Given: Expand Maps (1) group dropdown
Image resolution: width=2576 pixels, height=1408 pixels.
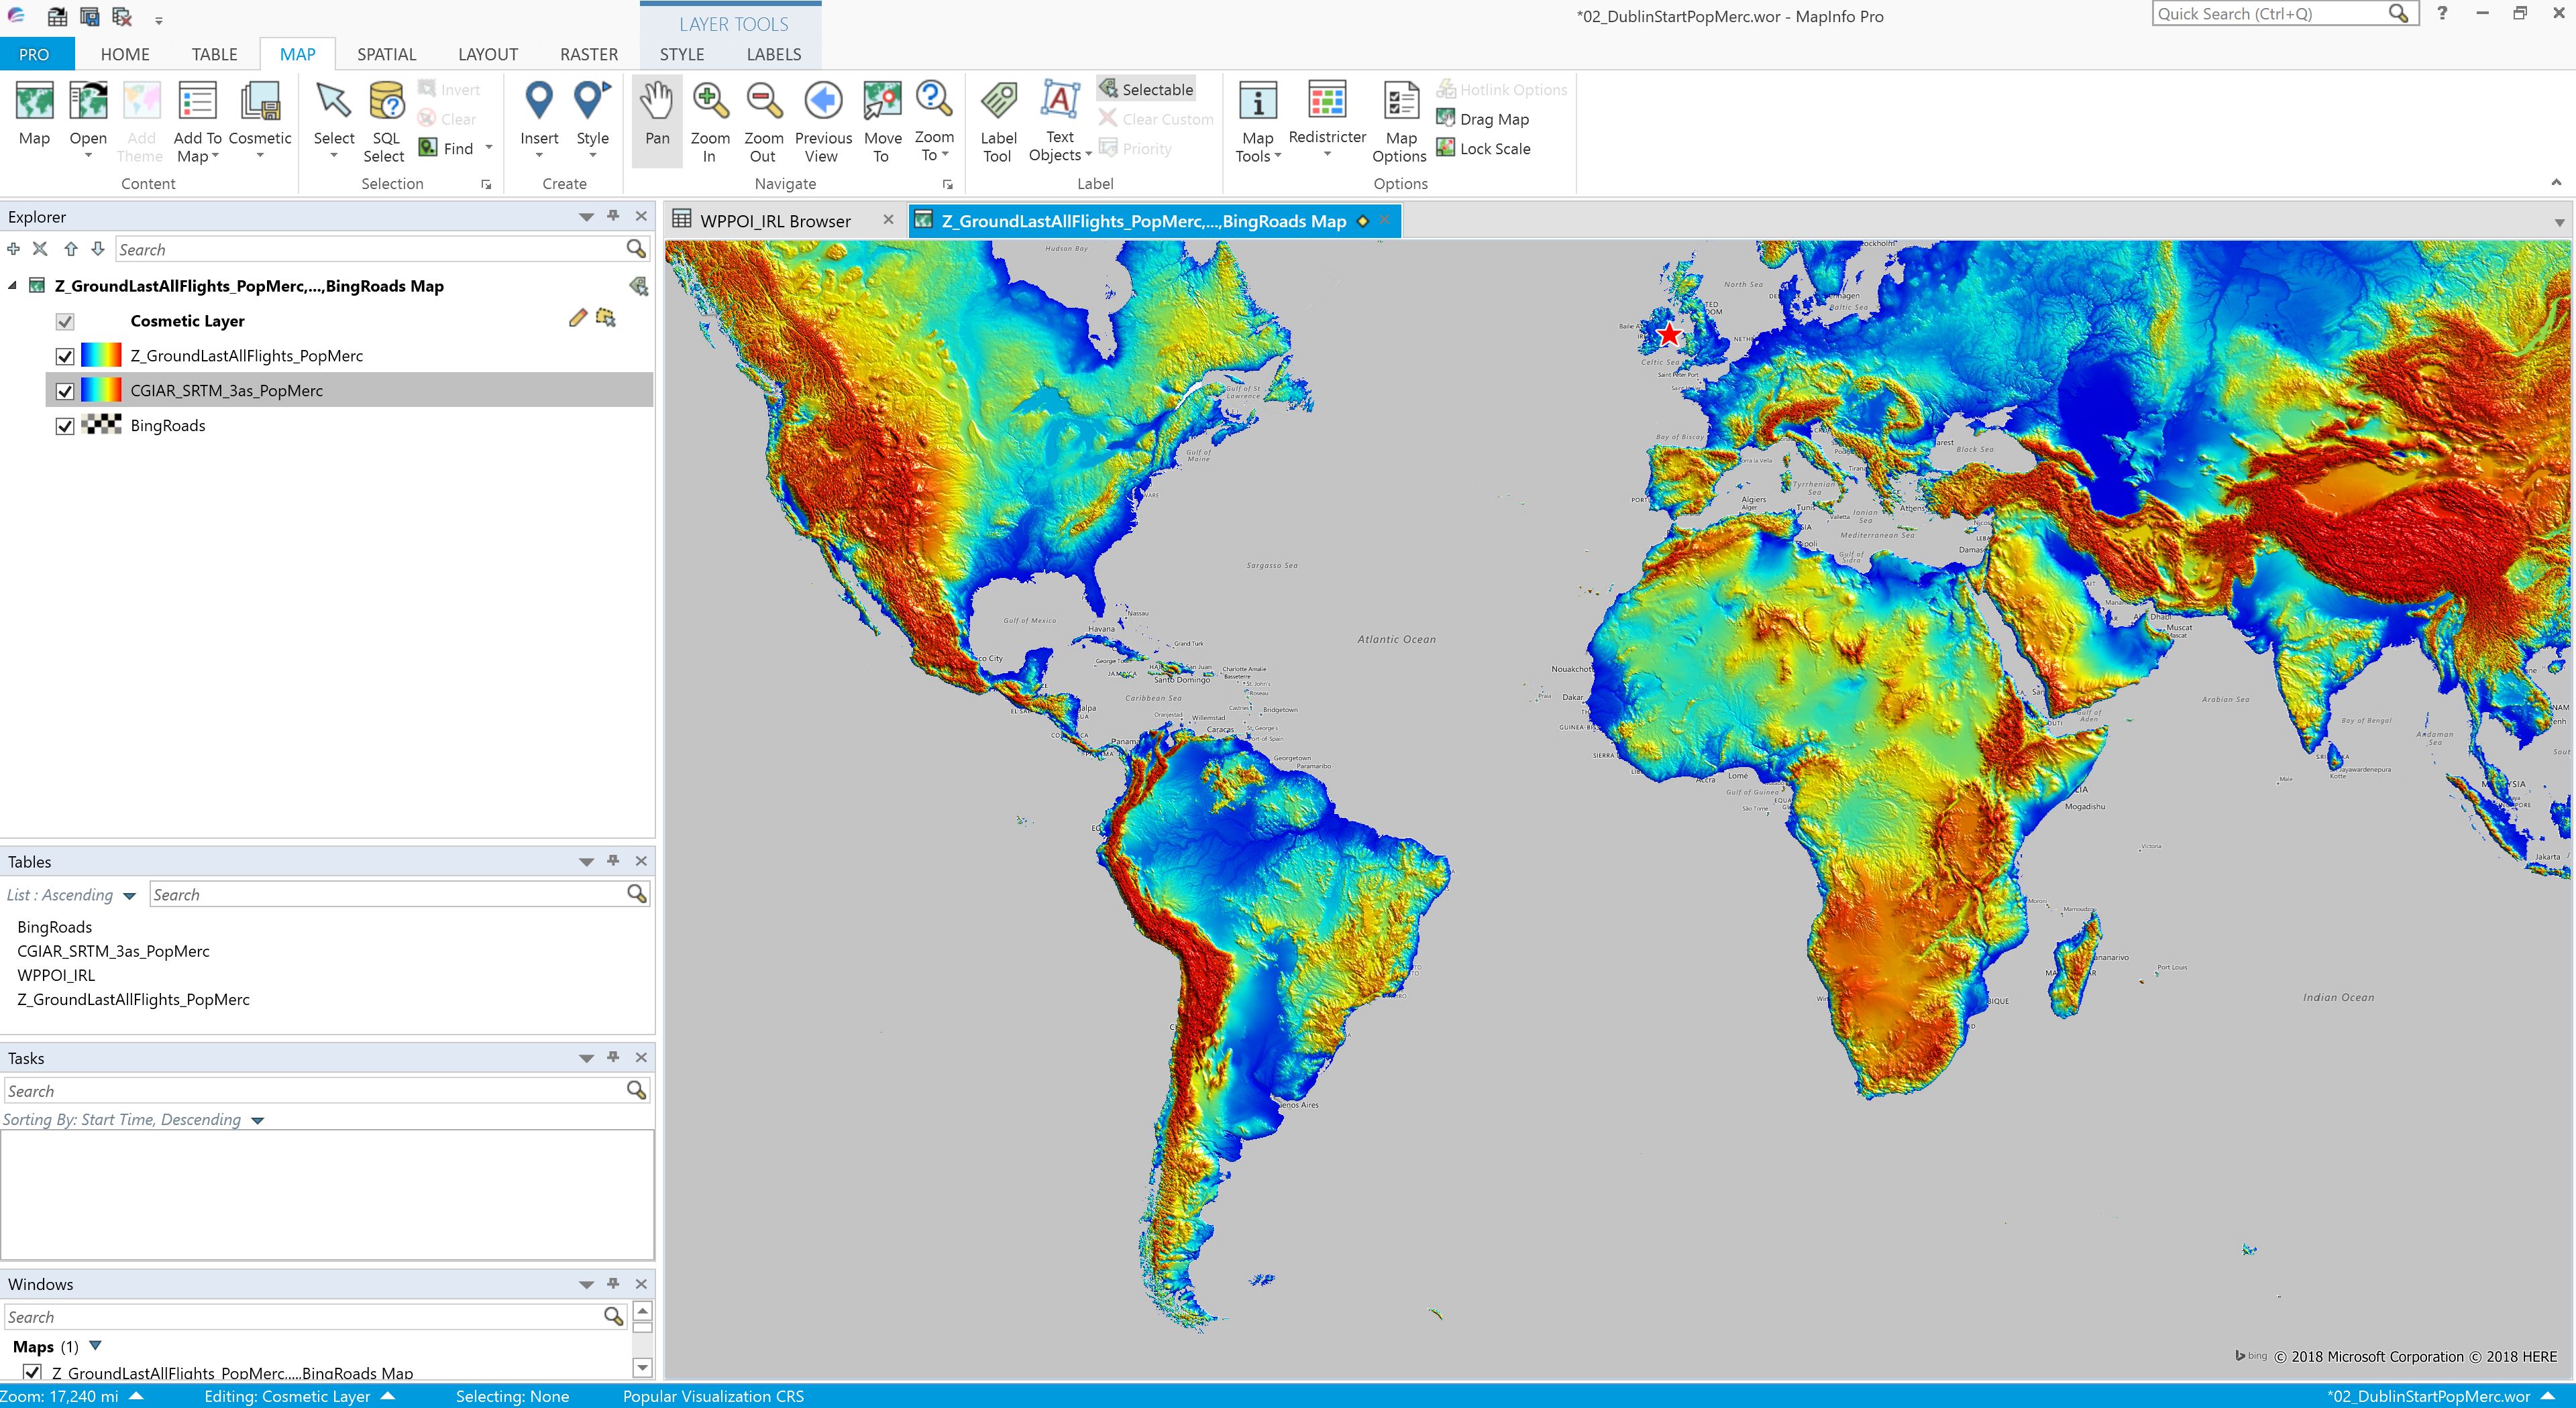Looking at the screenshot, I should 95,1346.
